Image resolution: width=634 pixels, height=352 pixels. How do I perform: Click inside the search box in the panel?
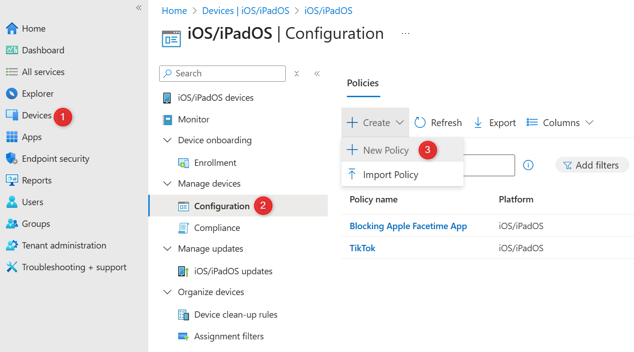tap(222, 73)
